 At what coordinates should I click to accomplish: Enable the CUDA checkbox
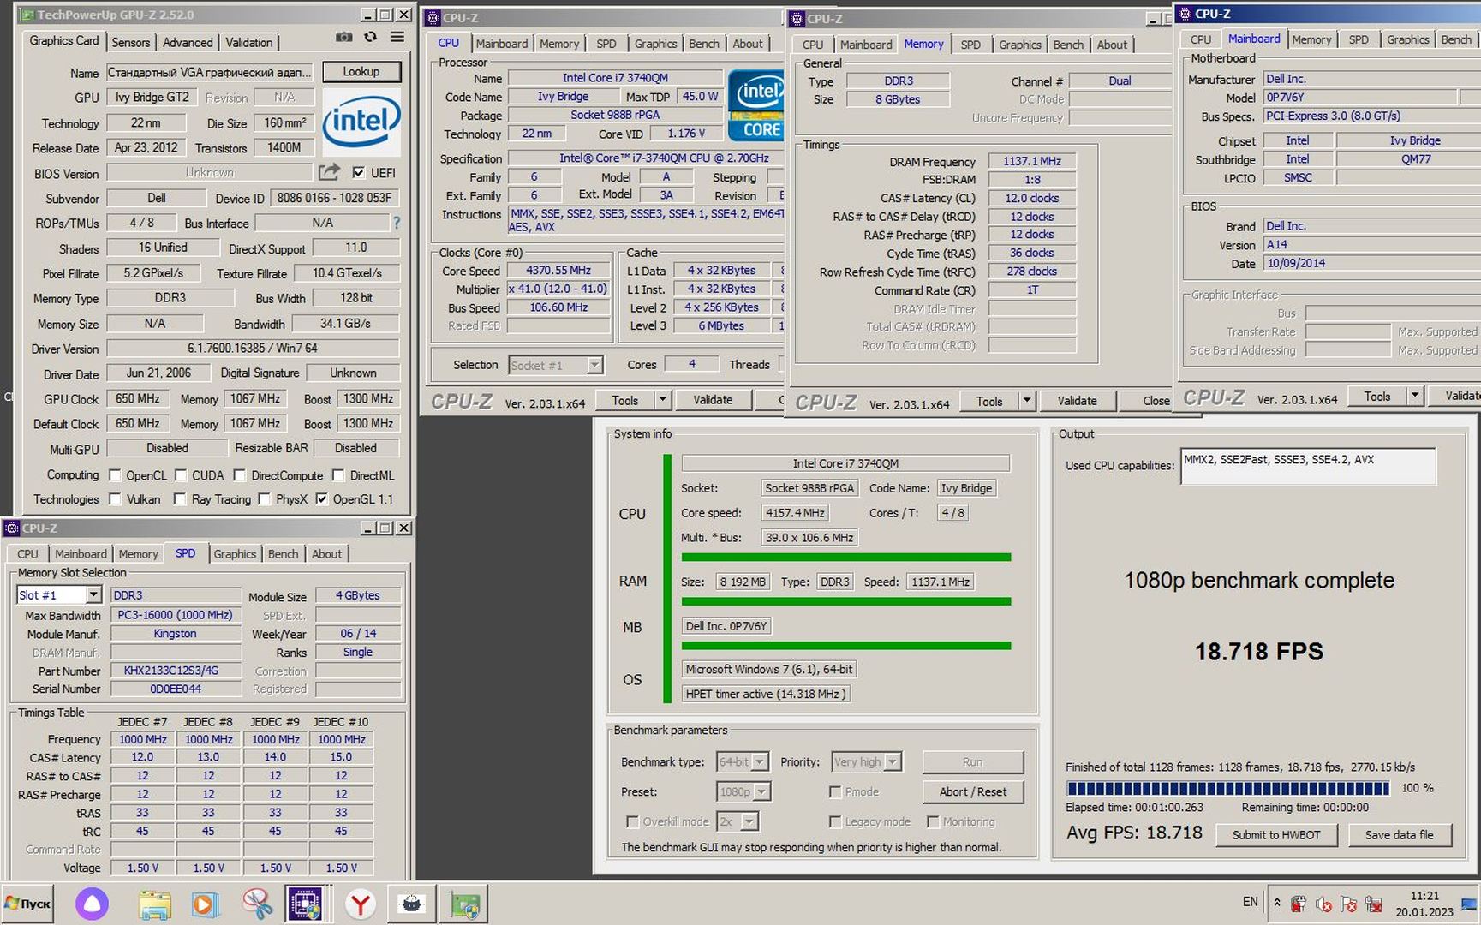181,475
